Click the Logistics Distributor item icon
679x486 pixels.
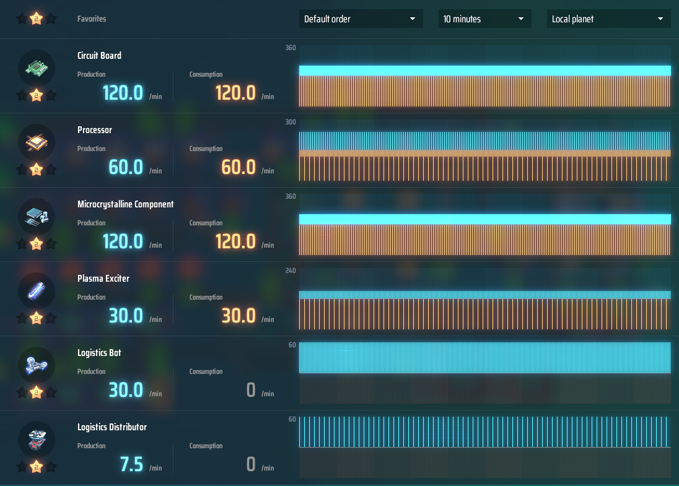click(37, 439)
